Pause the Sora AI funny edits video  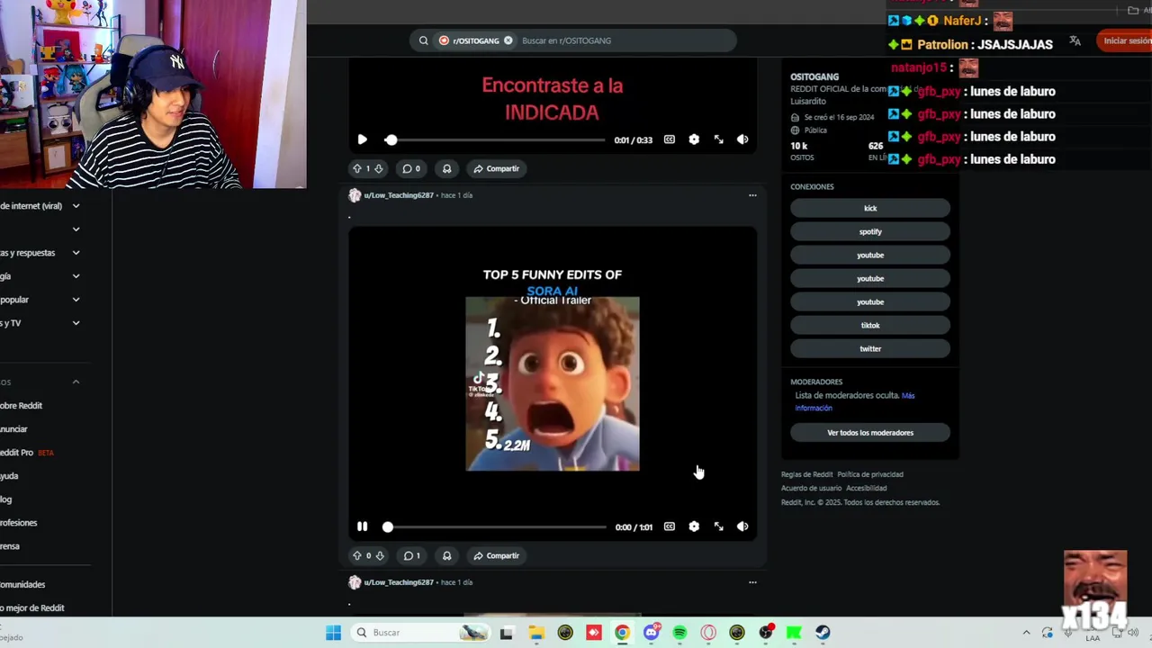pos(362,526)
